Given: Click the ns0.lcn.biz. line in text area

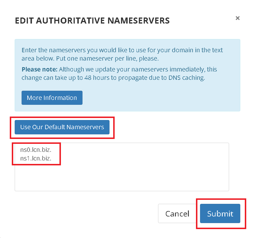Looking at the screenshot, I should coord(36,150).
